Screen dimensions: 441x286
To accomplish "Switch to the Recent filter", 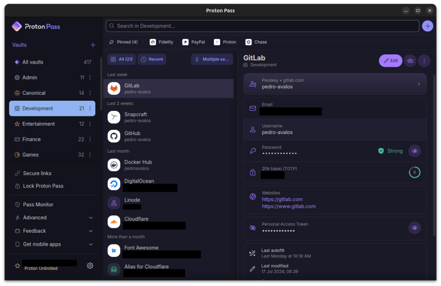I will point(152,59).
